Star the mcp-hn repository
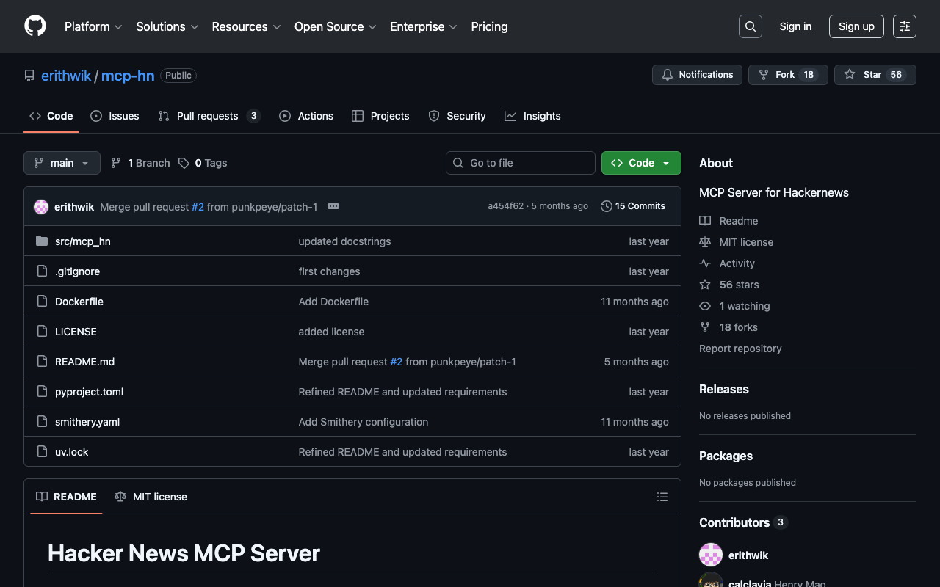The width and height of the screenshot is (940, 587). point(874,75)
